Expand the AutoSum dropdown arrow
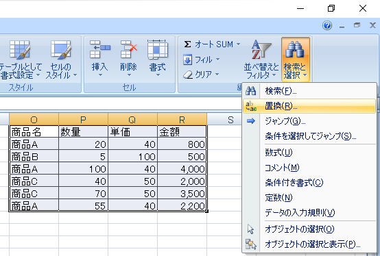This screenshot has width=380, height=256. click(238, 44)
